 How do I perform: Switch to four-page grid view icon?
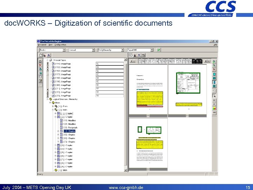214,82
